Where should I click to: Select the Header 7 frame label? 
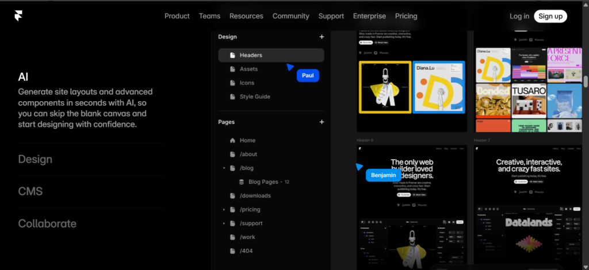(482, 140)
